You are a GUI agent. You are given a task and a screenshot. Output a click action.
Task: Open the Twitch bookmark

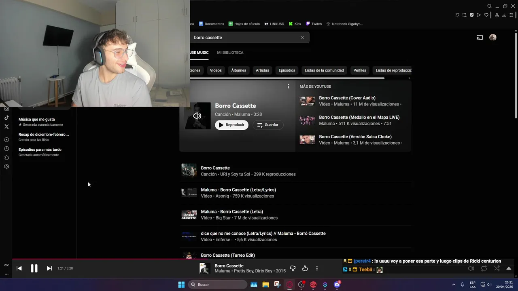(x=314, y=24)
